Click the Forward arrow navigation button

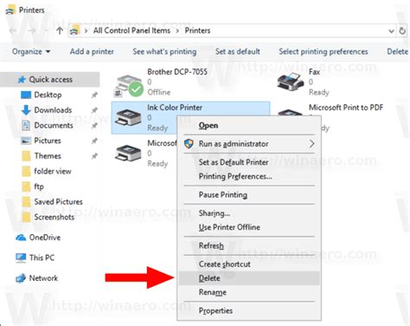click(x=31, y=30)
